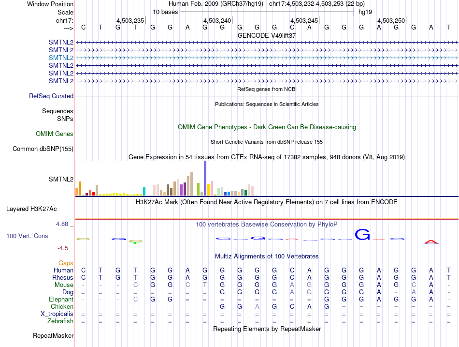Click Multiz Alignments of 100 Vertebrates title
Screen dimensions: 459x347
[267, 256]
